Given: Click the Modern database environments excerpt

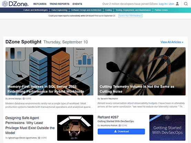Looking at the screenshot, I should point(49,105).
